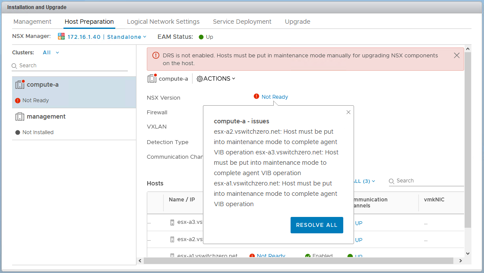Click the cluster Search input field
The width and height of the screenshot is (484, 273).
[x=71, y=66]
